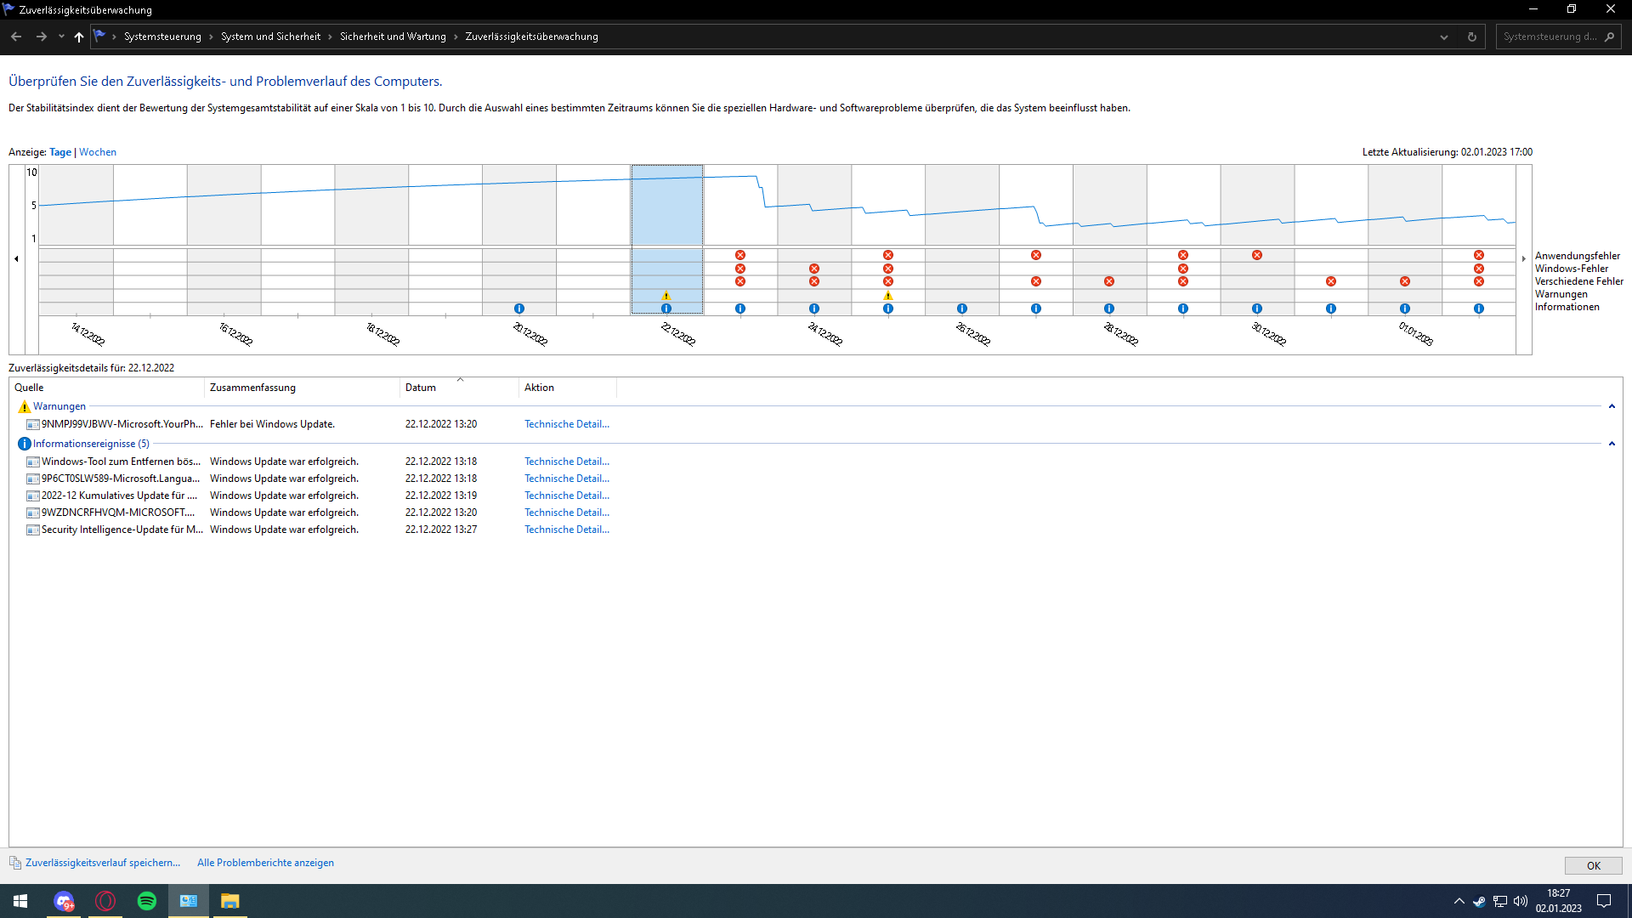Image resolution: width=1632 pixels, height=918 pixels.
Task: Click the yellow warning icon on 25.12.2022
Action: (888, 296)
